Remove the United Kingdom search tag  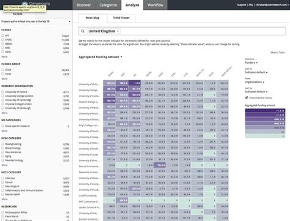pyautogui.click(x=117, y=31)
